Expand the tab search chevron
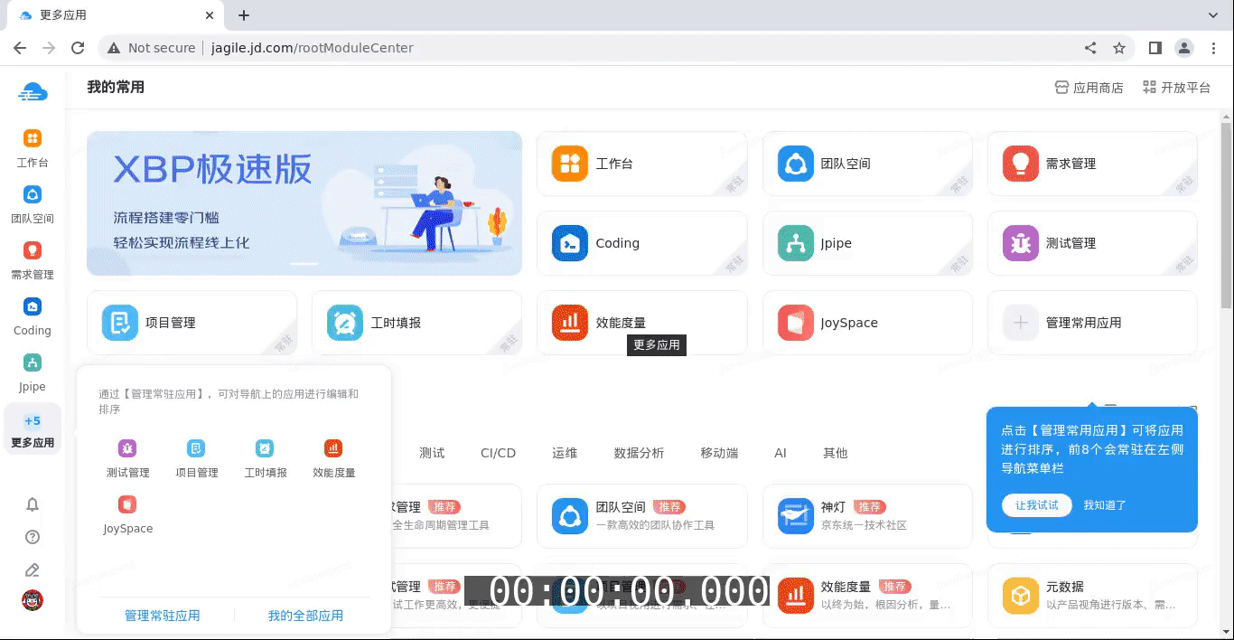Image resolution: width=1234 pixels, height=640 pixels. tap(1213, 15)
